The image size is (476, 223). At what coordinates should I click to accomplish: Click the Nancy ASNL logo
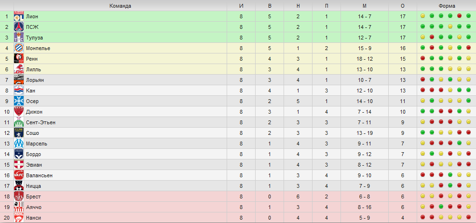click(x=19, y=218)
